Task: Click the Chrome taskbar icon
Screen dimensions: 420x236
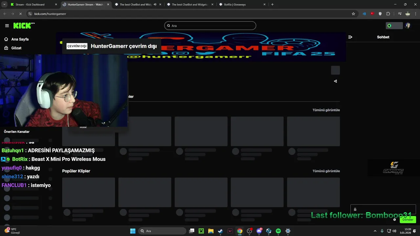Action: pos(240,231)
